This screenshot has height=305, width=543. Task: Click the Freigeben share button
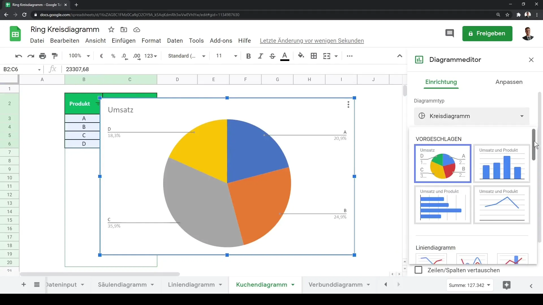click(x=487, y=34)
